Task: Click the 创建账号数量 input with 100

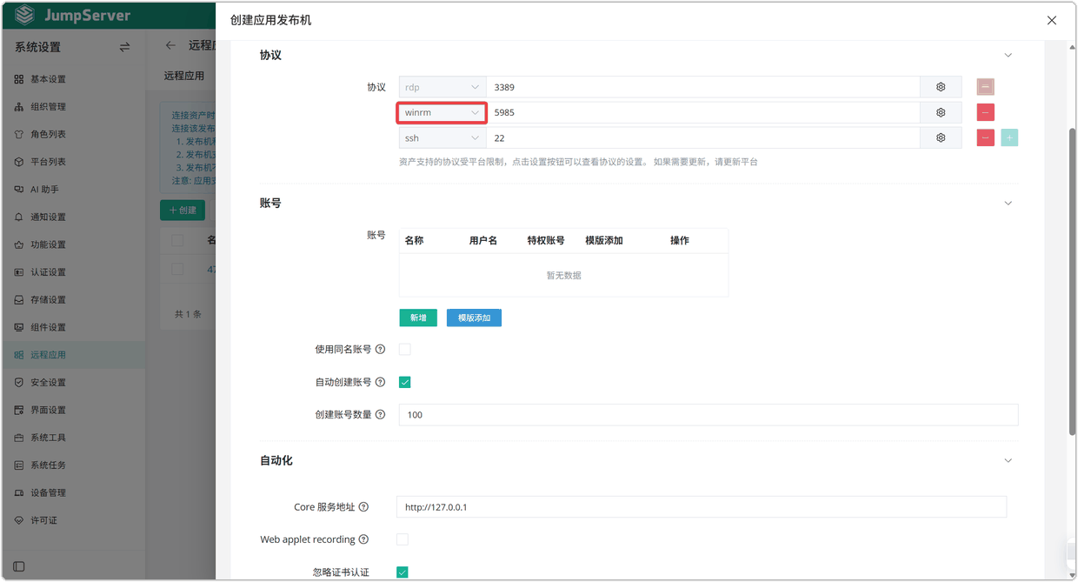Action: [709, 415]
